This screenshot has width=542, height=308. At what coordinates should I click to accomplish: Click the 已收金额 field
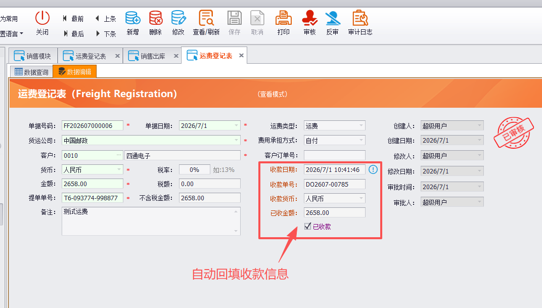coord(335,212)
